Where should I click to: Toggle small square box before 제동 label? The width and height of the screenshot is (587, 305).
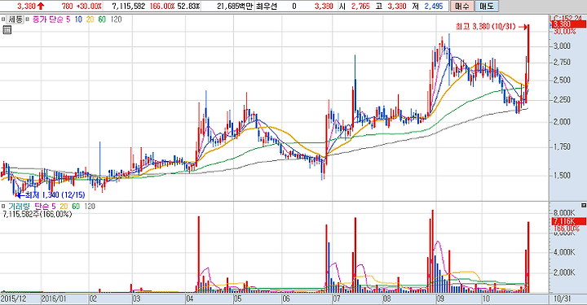3,20
